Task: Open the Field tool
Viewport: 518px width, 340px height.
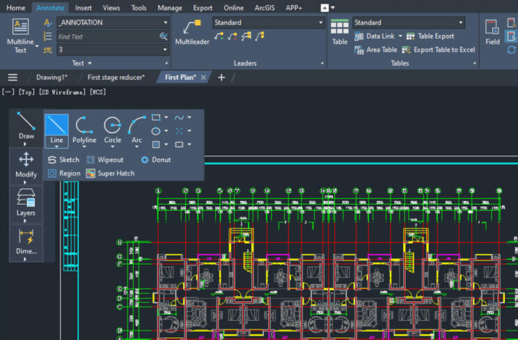Action: 492,31
